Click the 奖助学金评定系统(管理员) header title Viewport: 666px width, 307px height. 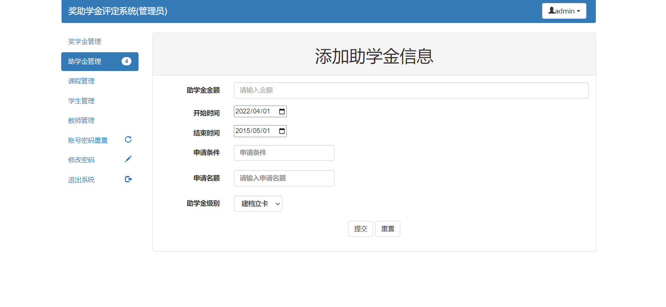click(118, 11)
